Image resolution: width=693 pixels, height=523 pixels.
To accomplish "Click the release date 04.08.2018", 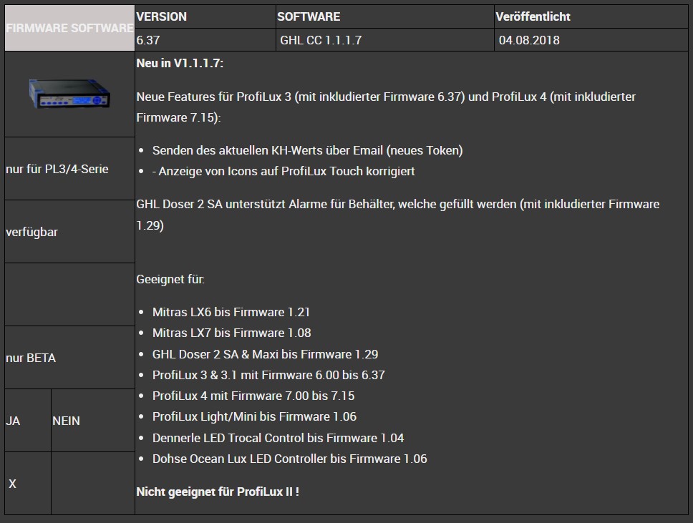I will click(x=529, y=40).
